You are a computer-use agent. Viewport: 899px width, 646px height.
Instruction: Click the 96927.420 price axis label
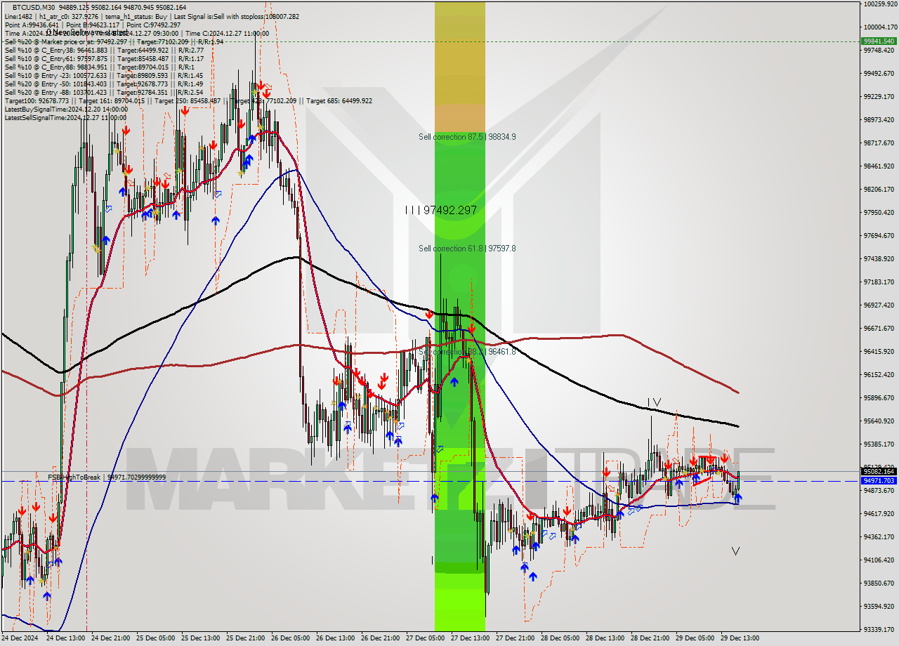[879, 305]
